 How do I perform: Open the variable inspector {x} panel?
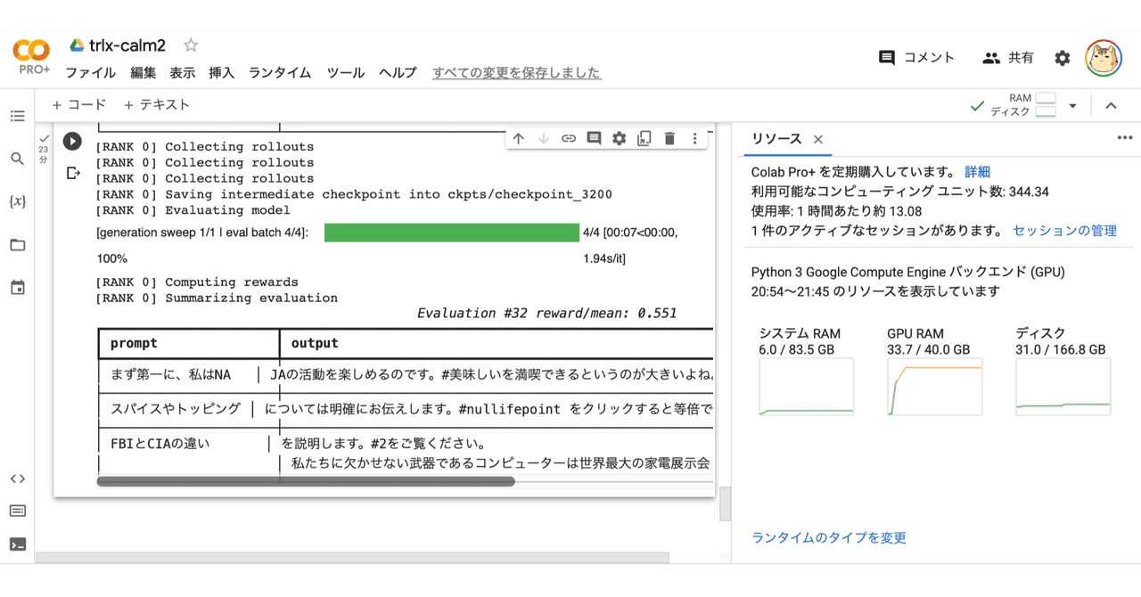coord(17,201)
